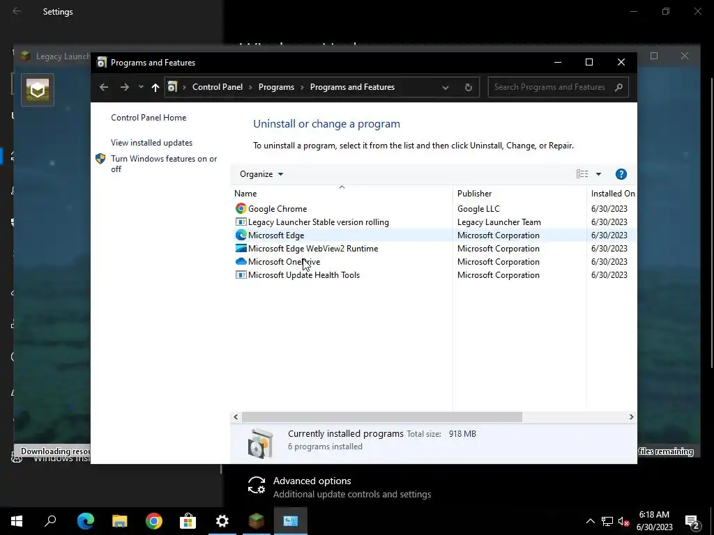Switch to Settings from taskbar gear
The height and width of the screenshot is (535, 714).
[x=222, y=521]
